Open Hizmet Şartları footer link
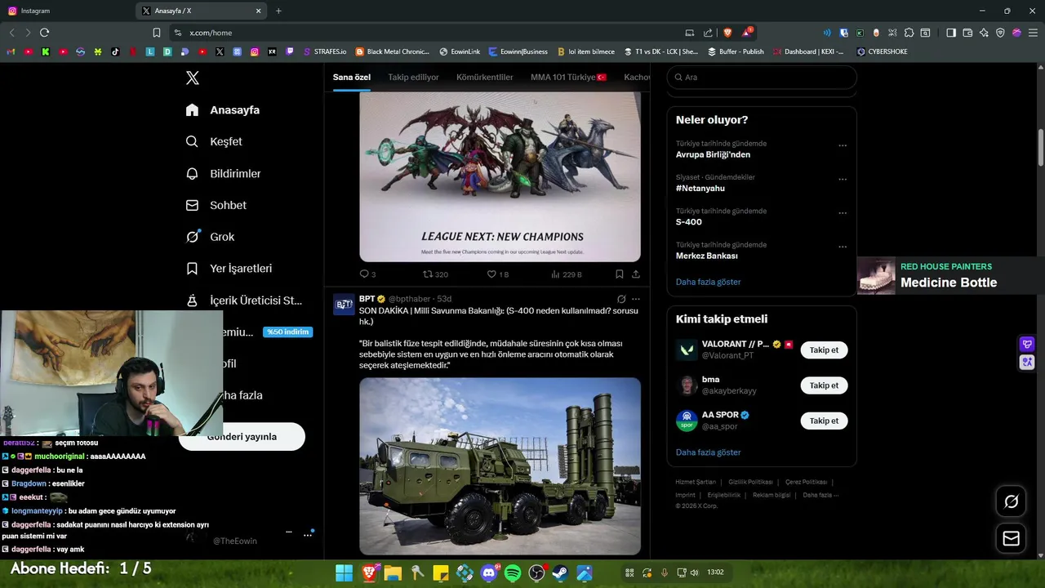Screen dimensions: 1045x588 (x=696, y=482)
